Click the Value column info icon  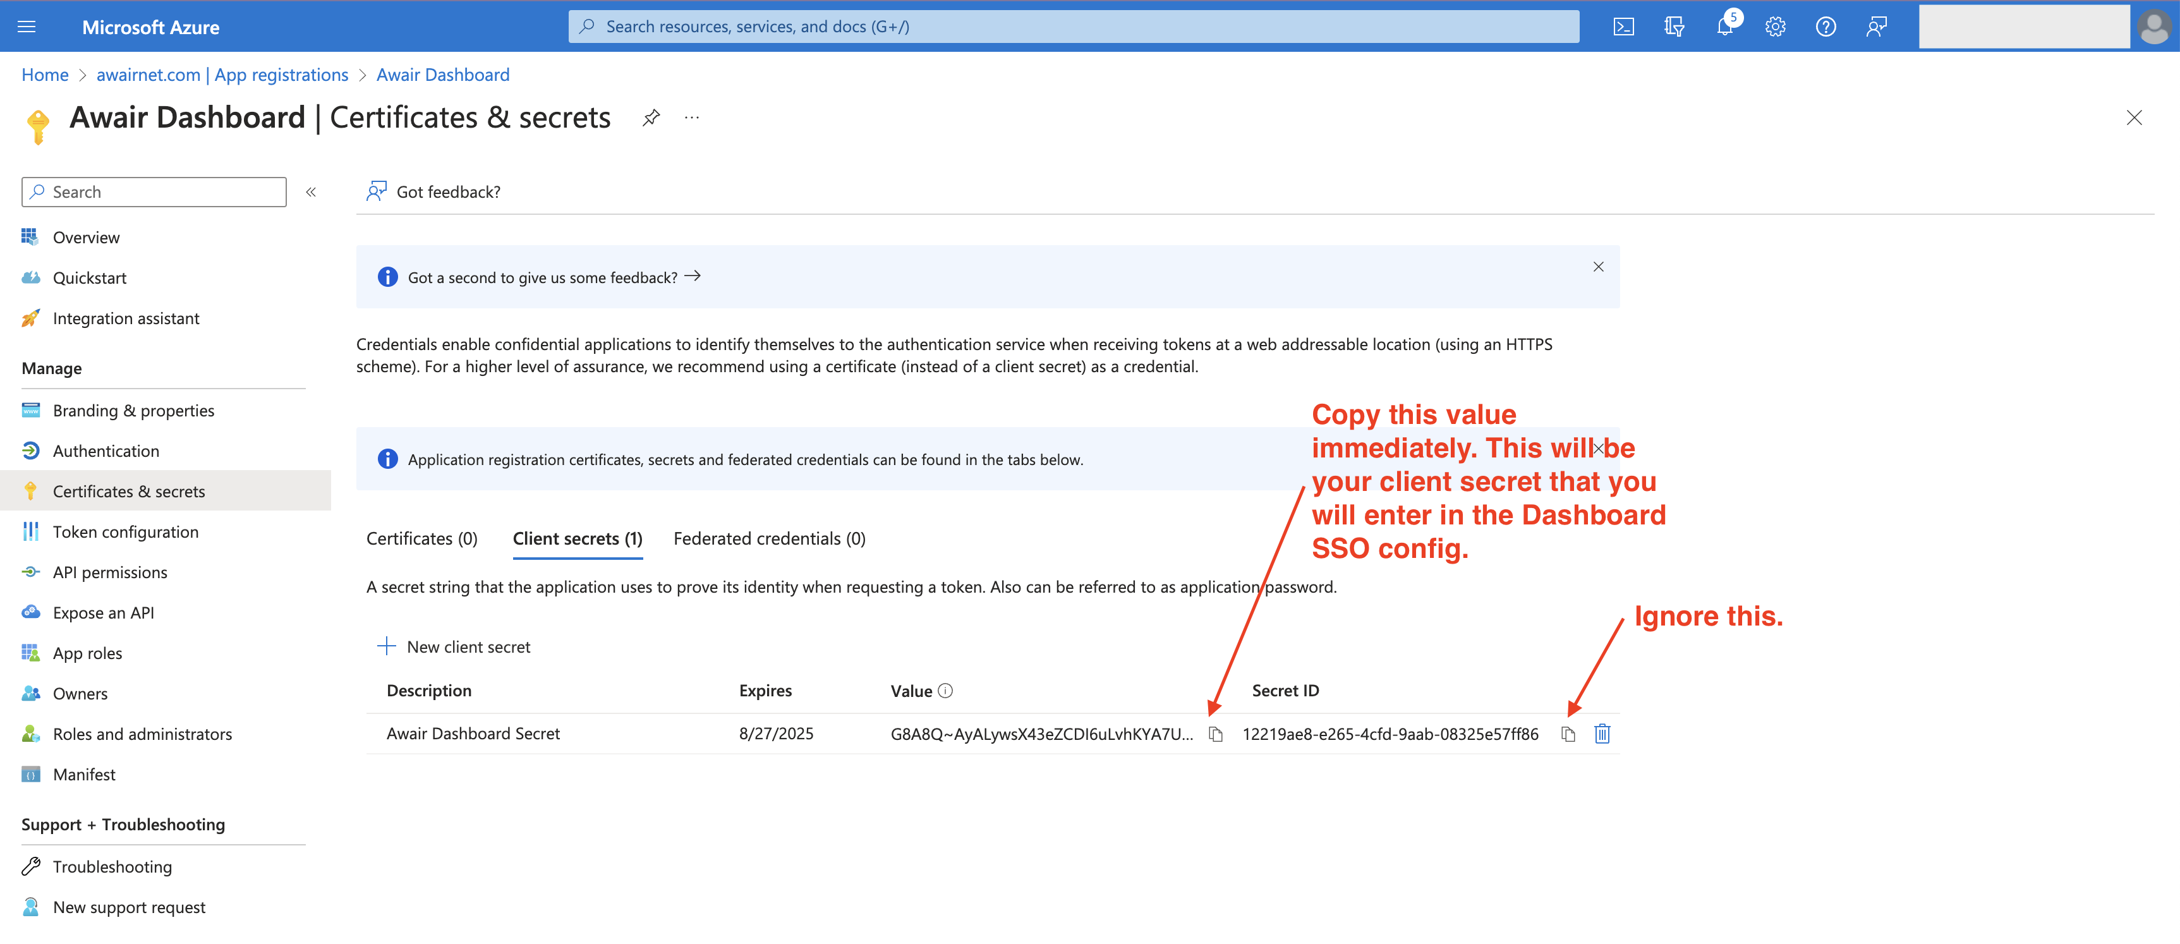point(945,691)
